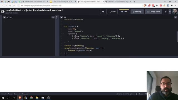Click author name Jorge C. S. Cardoso

click(x=12, y=13)
